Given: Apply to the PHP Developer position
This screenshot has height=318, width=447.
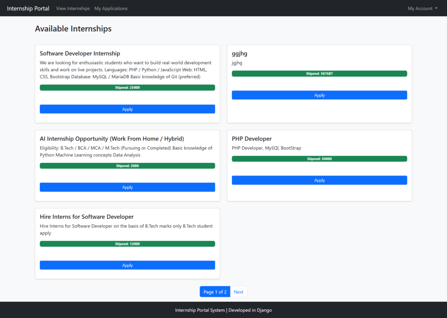Looking at the screenshot, I should 319,180.
